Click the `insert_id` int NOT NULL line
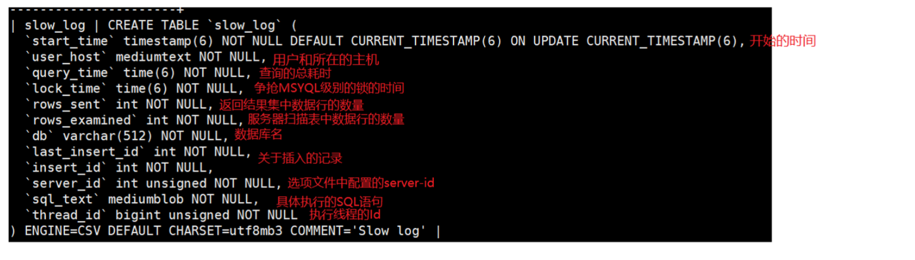The image size is (915, 260). pos(119,168)
